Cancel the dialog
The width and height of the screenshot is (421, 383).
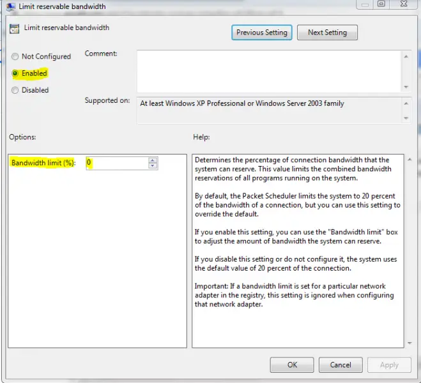coord(341,364)
